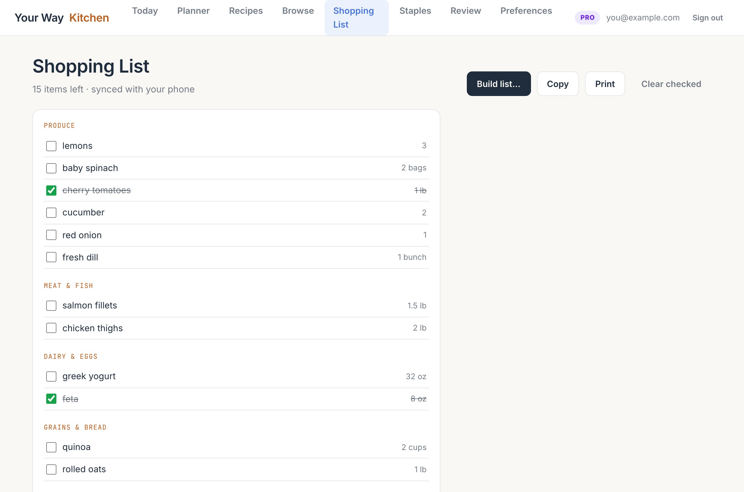Click the 'MEAT & FISH' section heading
This screenshot has height=492, width=744.
[x=68, y=286]
